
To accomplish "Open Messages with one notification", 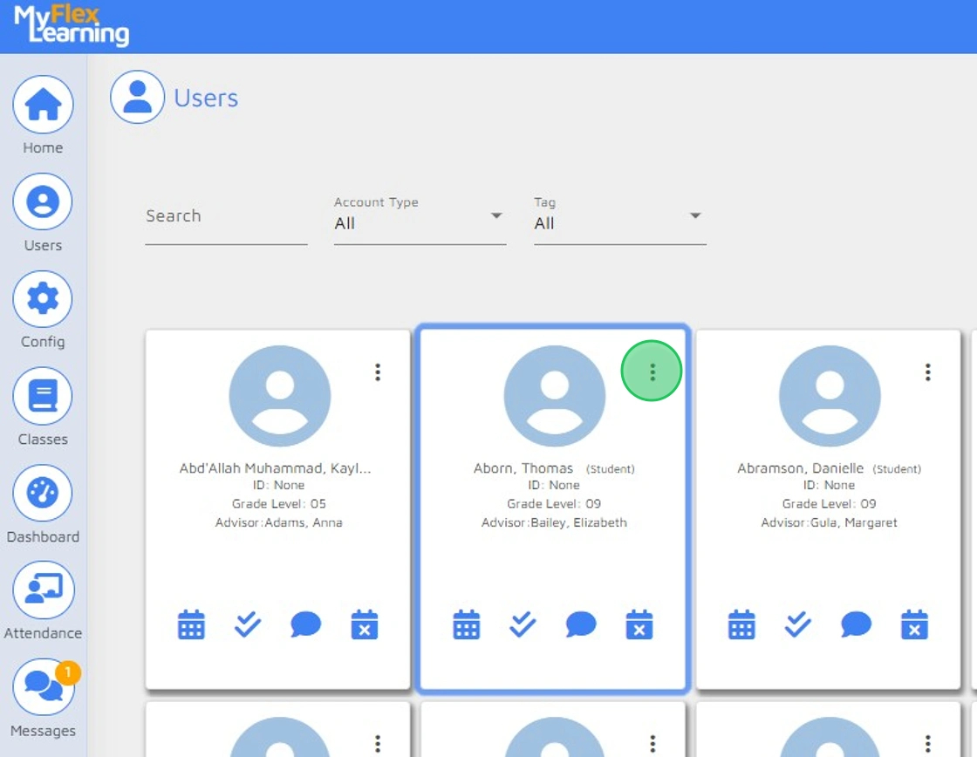I will pyautogui.click(x=43, y=686).
